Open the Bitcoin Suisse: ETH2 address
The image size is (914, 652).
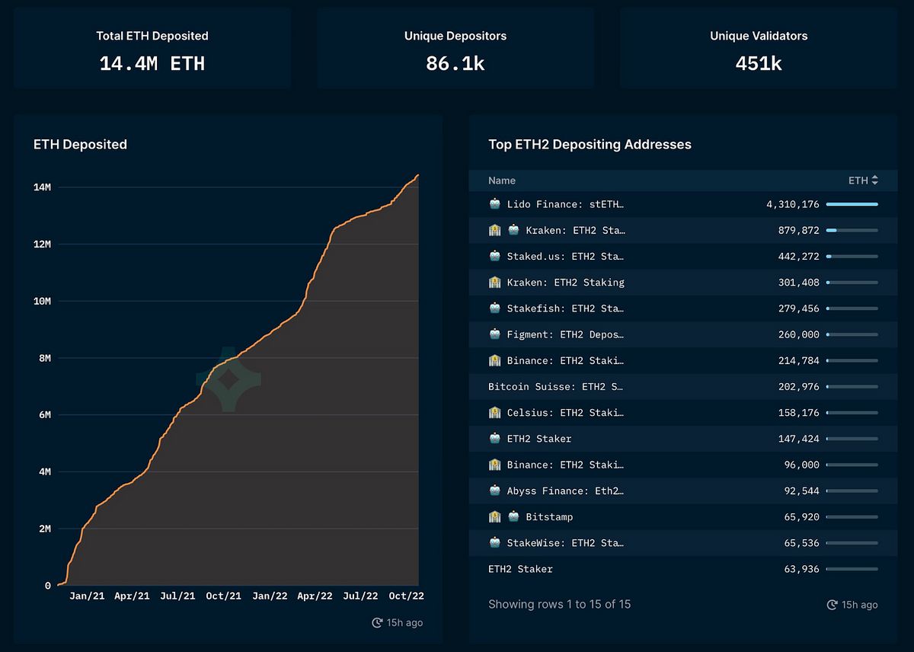tap(556, 386)
